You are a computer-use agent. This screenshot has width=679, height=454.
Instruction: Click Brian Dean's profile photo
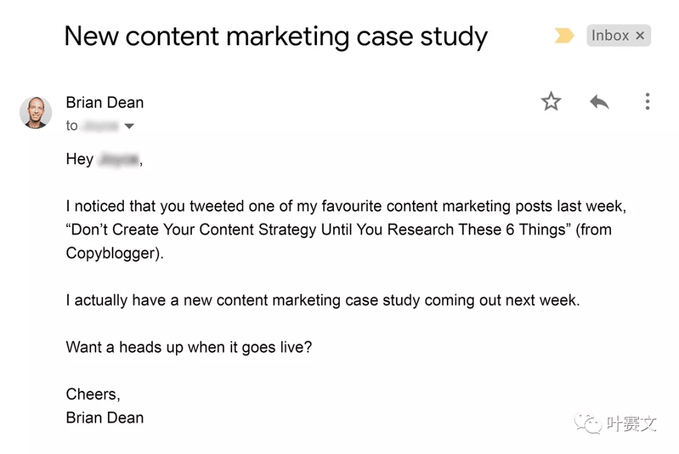pyautogui.click(x=36, y=113)
